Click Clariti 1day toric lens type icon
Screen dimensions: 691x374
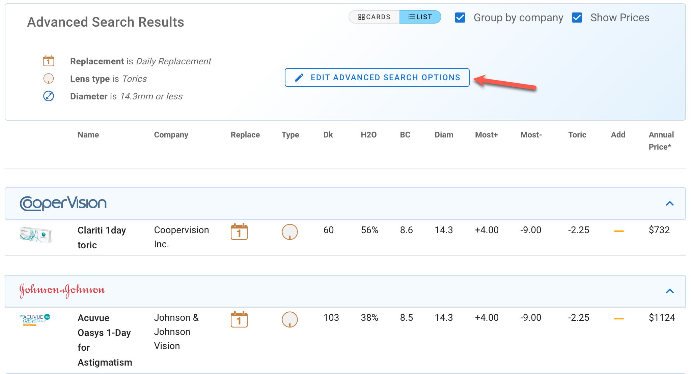[x=289, y=232]
